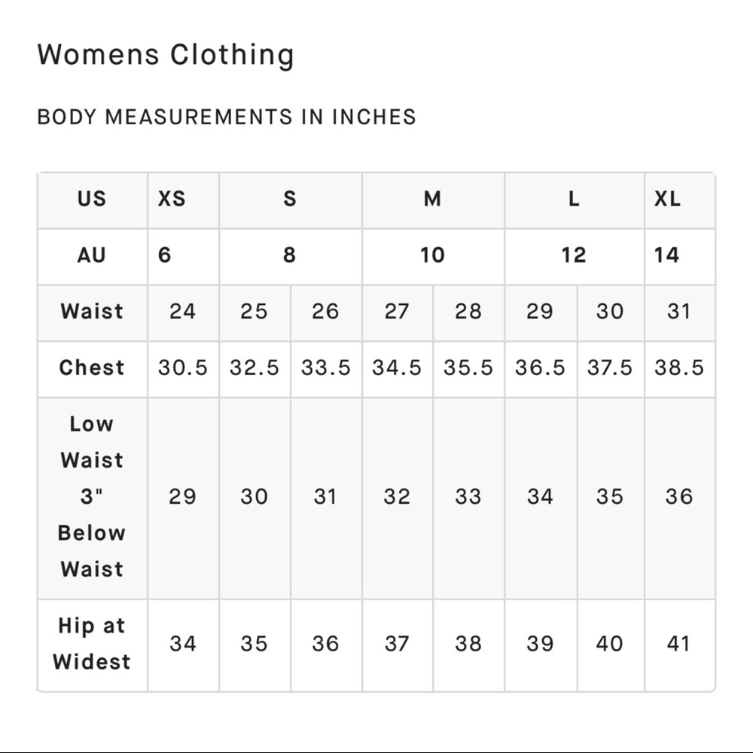Click the Womens Clothing heading
The height and width of the screenshot is (753, 753).
coord(166,55)
